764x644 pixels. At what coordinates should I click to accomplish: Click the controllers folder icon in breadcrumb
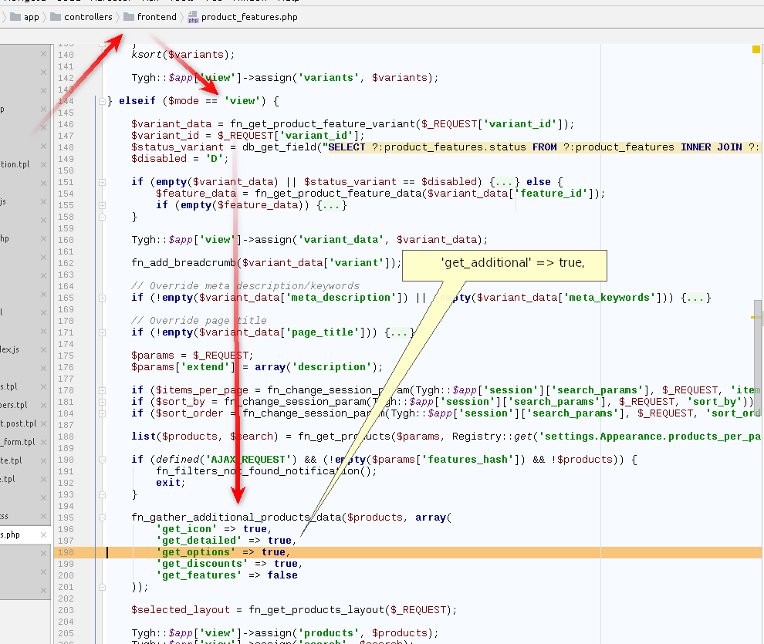coord(56,17)
